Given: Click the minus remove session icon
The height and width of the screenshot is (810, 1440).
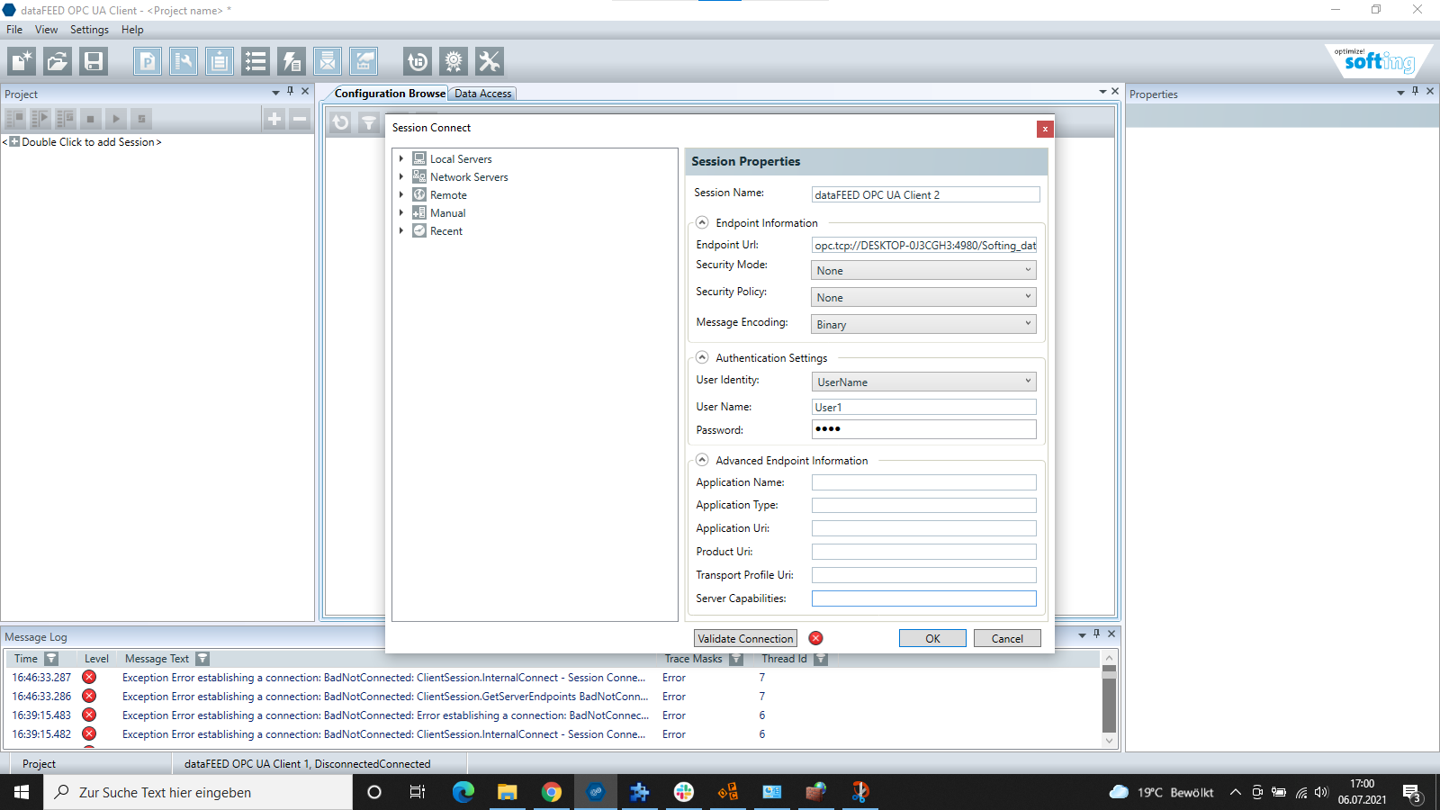Looking at the screenshot, I should click(300, 119).
